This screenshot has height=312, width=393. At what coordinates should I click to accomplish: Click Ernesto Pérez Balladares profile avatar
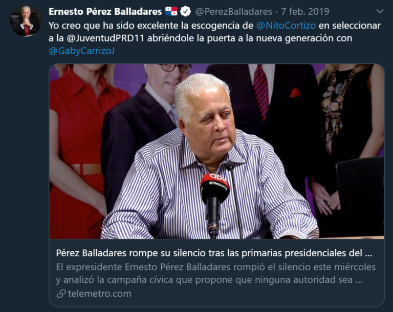pos(26,21)
